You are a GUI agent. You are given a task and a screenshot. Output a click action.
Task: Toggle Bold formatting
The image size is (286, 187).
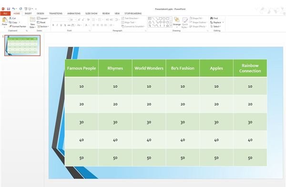(x=53, y=25)
